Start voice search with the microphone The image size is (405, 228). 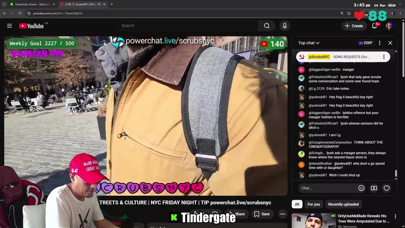click(285, 26)
